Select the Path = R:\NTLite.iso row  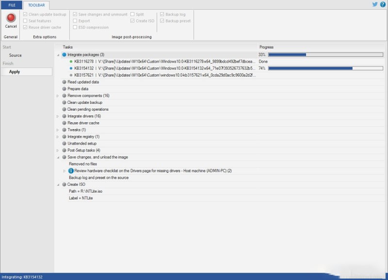point(85,191)
